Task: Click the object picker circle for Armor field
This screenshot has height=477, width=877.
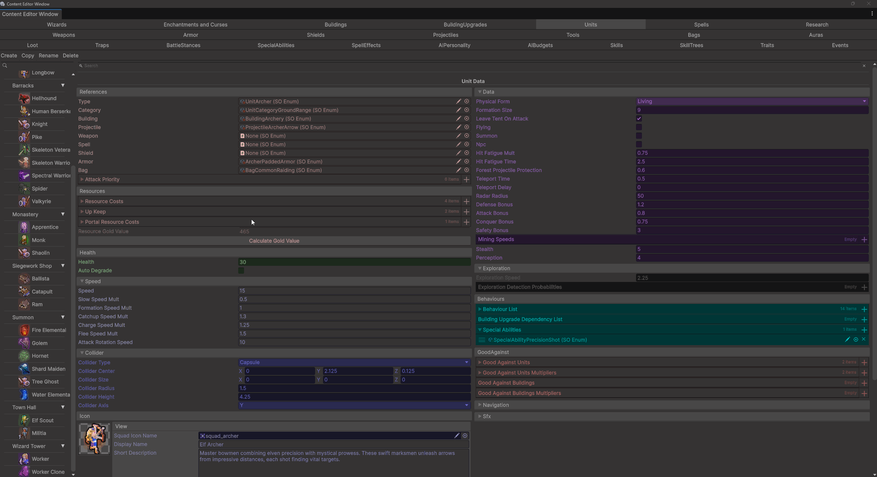Action: coord(466,161)
